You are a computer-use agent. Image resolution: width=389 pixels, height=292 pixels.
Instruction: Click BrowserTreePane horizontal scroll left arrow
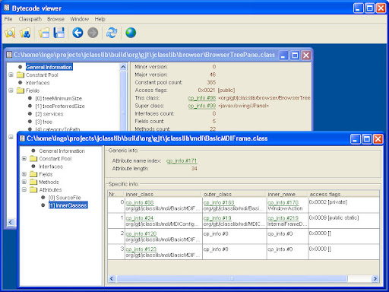click(x=11, y=222)
